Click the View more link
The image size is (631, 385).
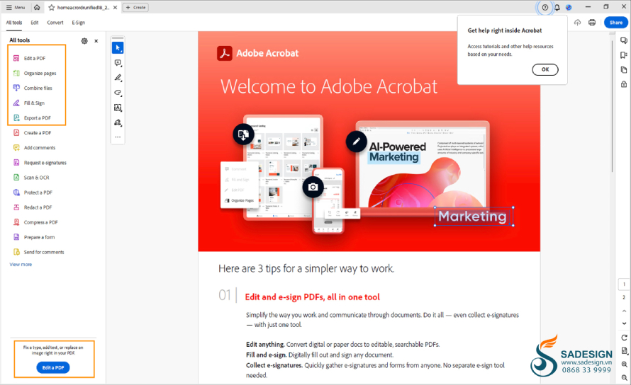pos(21,265)
